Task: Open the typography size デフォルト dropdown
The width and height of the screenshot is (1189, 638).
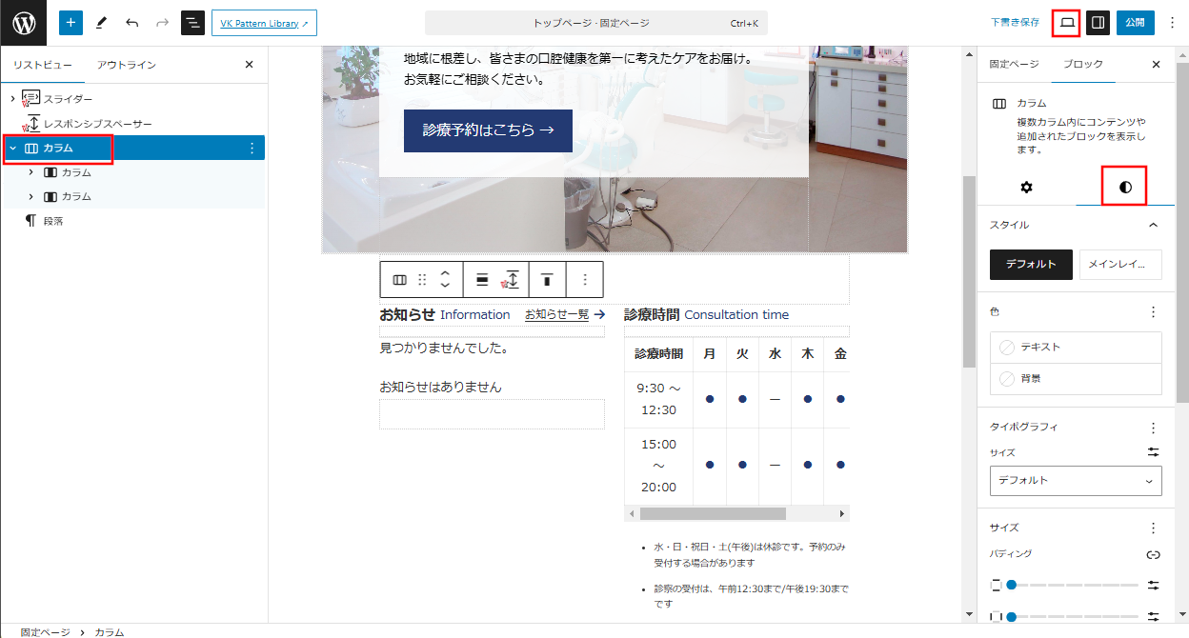Action: [1076, 481]
